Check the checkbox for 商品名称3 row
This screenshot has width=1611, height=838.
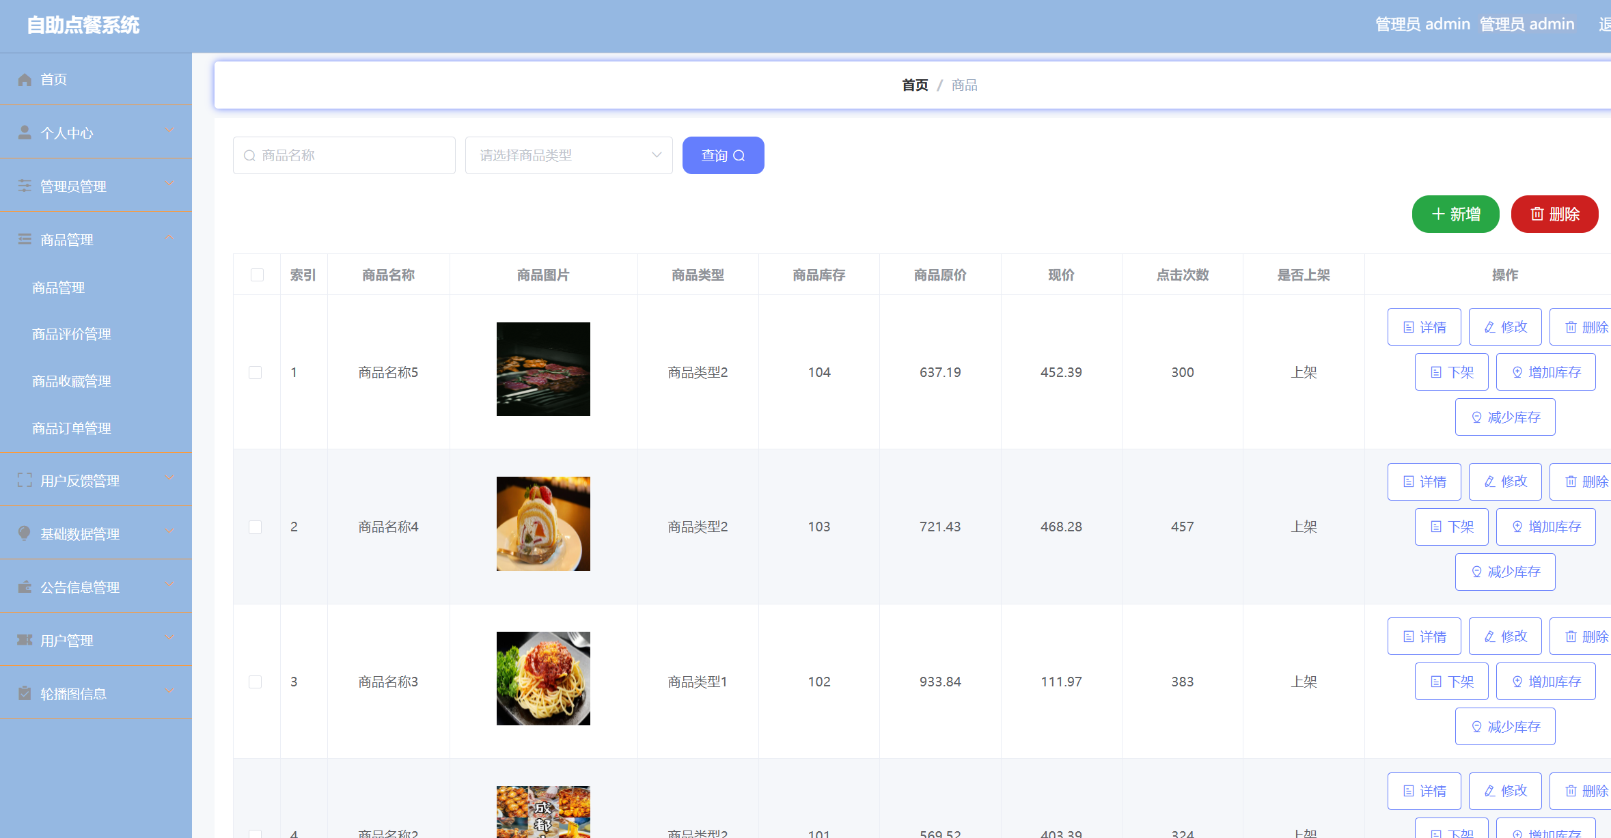click(x=257, y=682)
